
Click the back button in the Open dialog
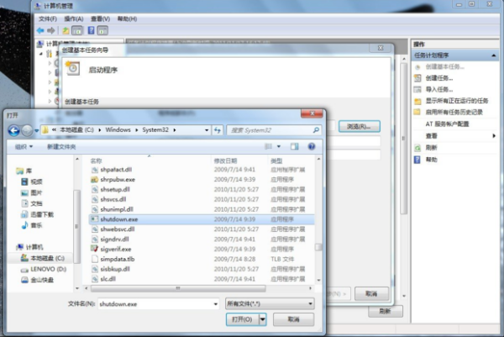[13, 130]
